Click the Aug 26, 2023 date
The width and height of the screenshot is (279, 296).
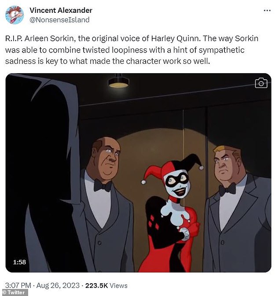[58, 285]
